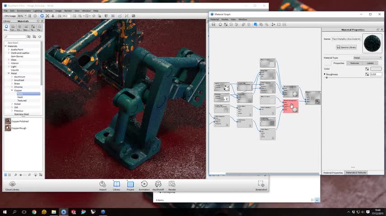Expand the Roughness disclosure triangle
Viewport: 386px width, 216px height.
pyautogui.click(x=325, y=74)
